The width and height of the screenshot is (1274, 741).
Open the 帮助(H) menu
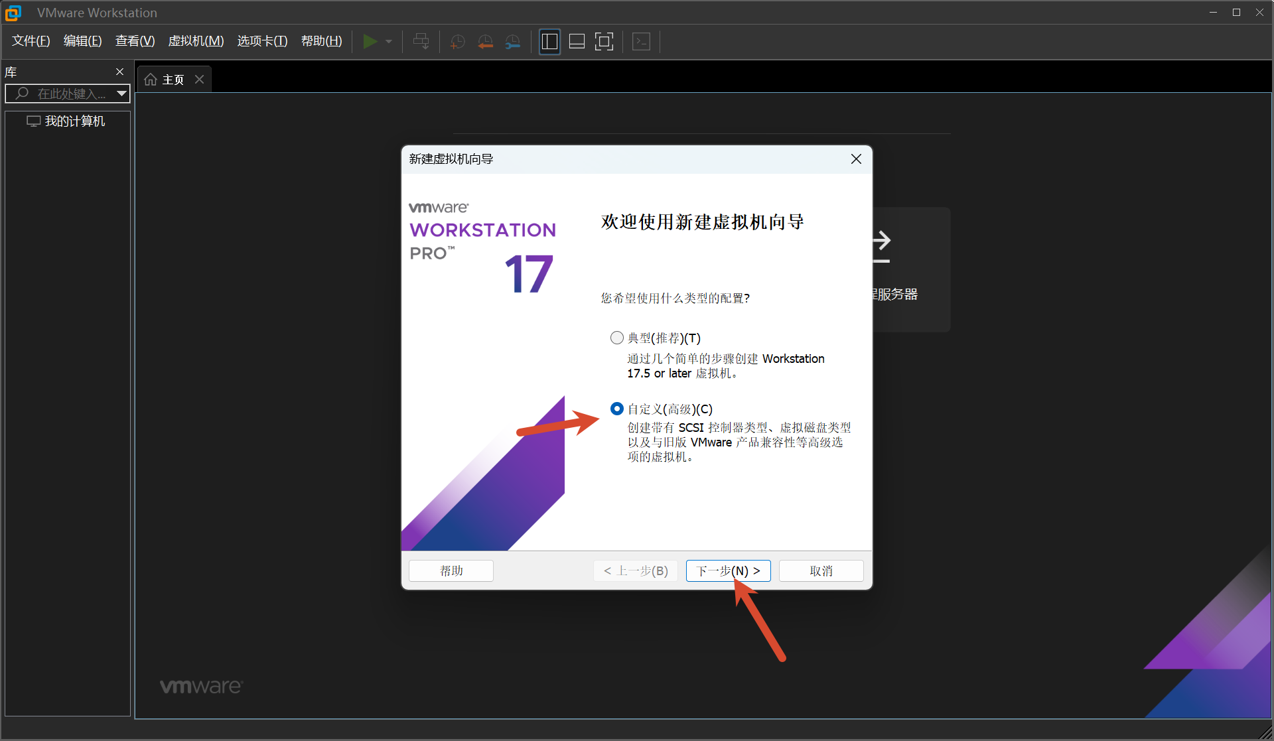(x=322, y=41)
